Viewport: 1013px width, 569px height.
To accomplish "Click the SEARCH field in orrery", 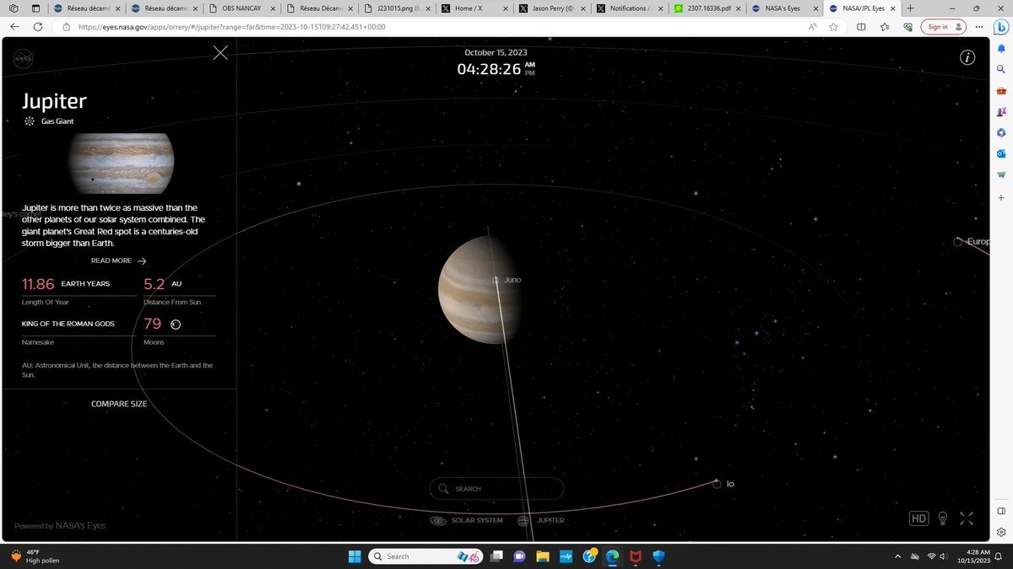I will click(x=496, y=488).
